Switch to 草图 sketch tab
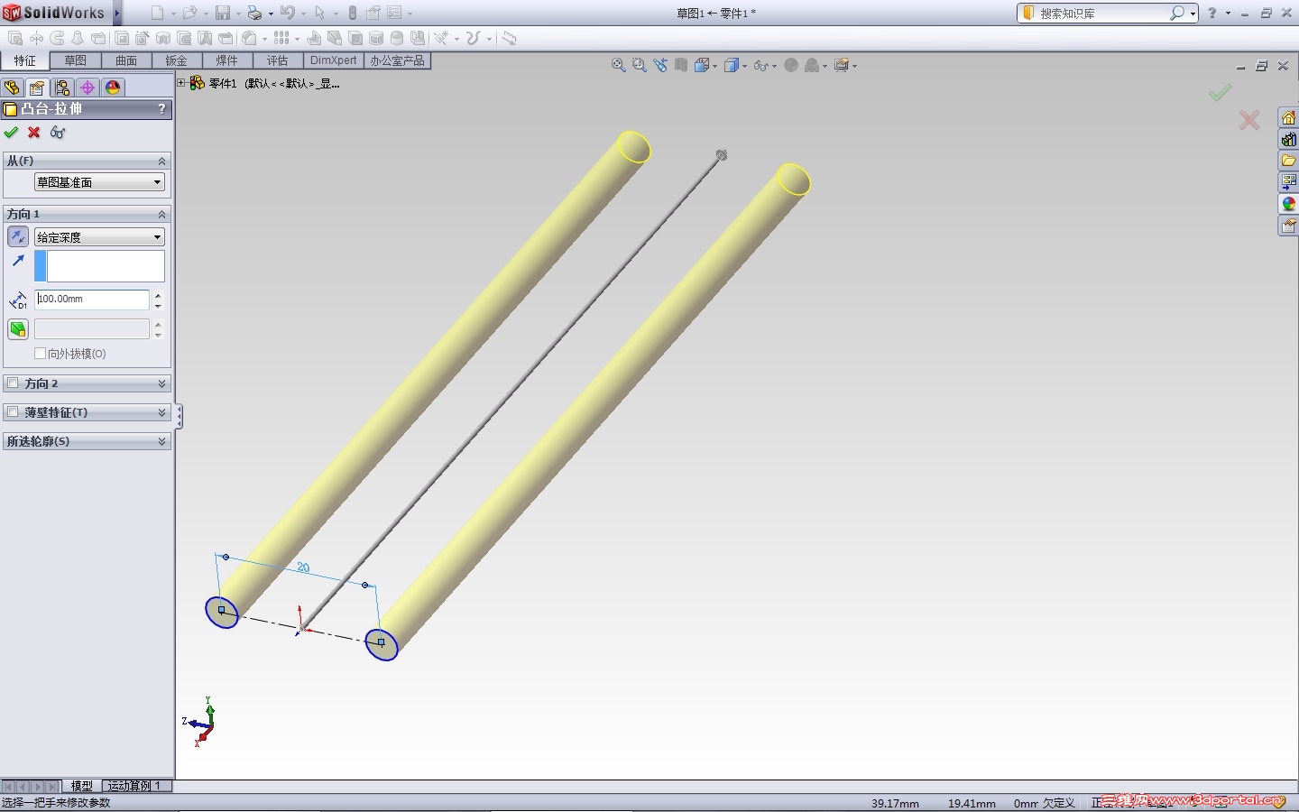This screenshot has height=812, width=1299. click(76, 60)
